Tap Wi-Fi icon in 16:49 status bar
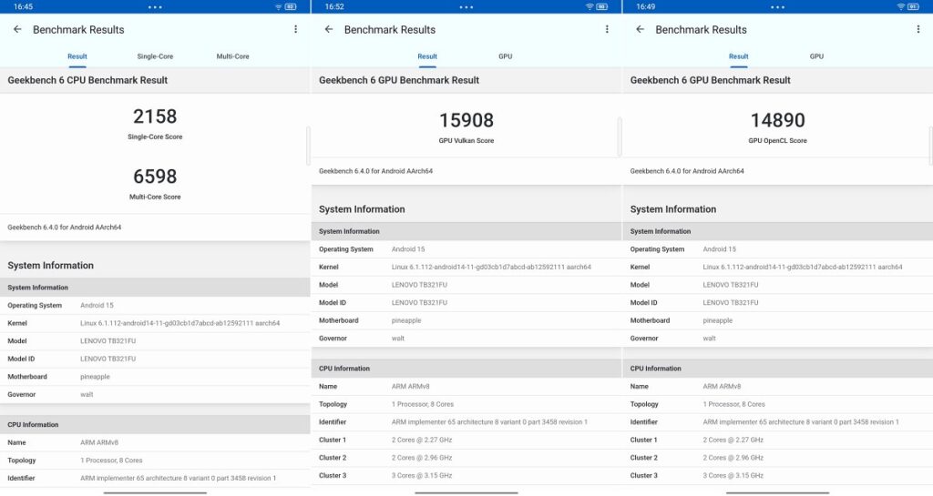The width and height of the screenshot is (933, 496). click(900, 6)
